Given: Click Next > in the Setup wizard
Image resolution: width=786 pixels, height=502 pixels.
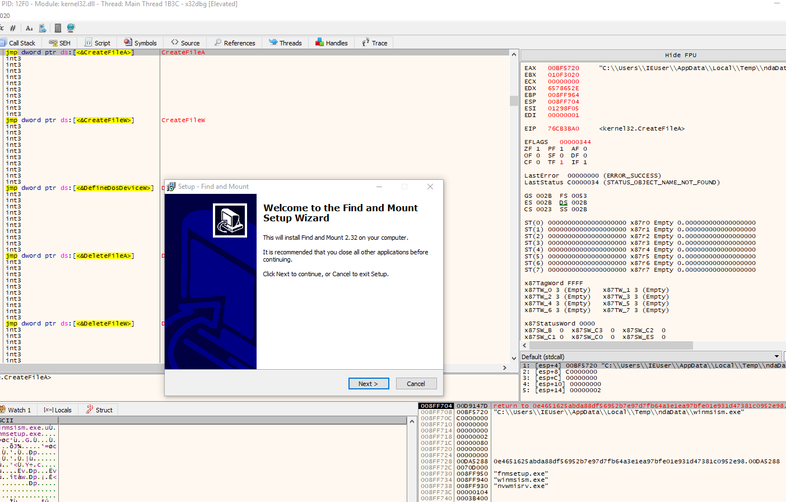Looking at the screenshot, I should (x=369, y=384).
